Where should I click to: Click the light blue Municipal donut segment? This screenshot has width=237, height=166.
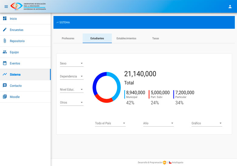(x=119, y=86)
